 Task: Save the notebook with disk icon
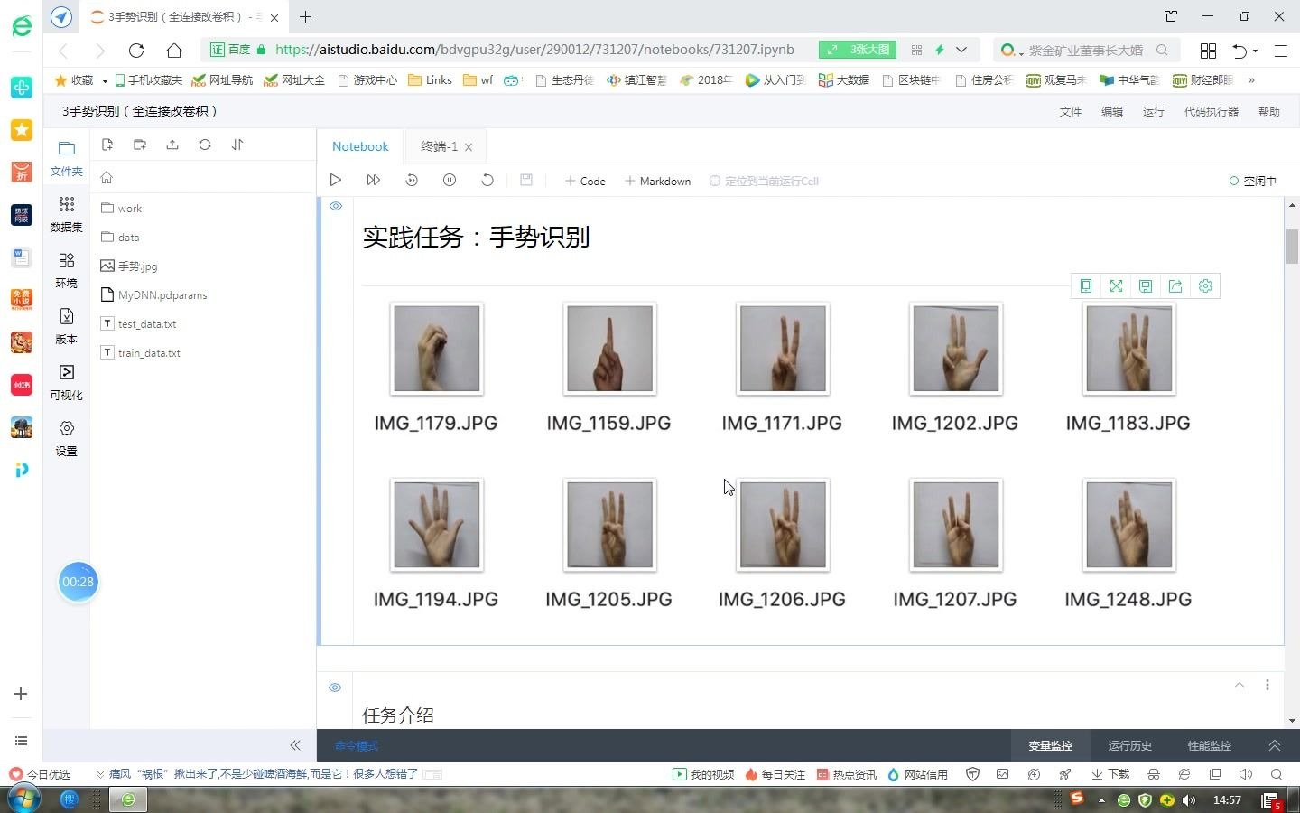coord(526,181)
